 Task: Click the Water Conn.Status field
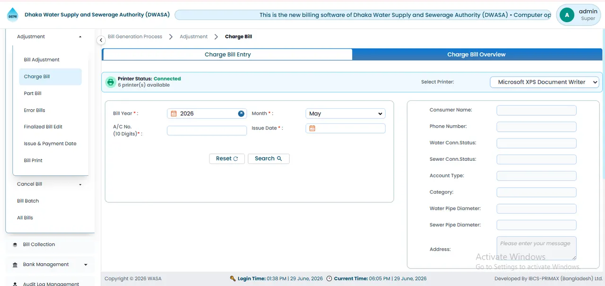536,143
